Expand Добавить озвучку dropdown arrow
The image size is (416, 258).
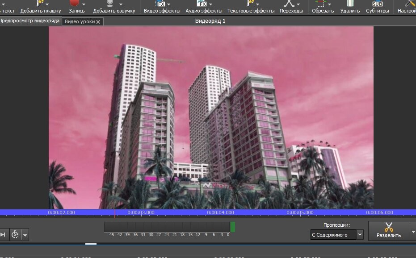[x=121, y=4]
